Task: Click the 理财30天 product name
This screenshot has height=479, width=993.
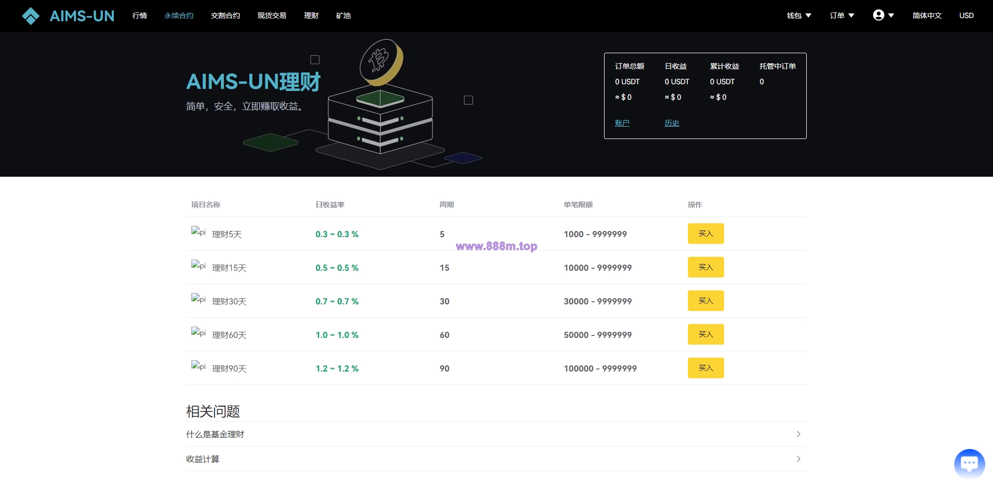Action: coord(229,301)
